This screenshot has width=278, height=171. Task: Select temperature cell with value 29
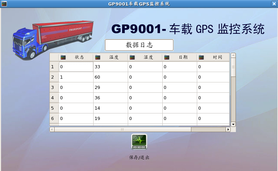111,88
